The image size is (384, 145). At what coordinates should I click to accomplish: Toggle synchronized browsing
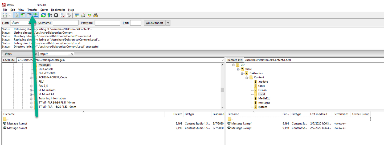89,15
